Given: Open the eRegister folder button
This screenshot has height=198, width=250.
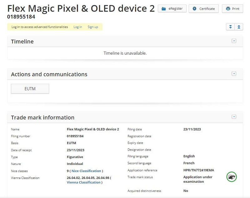Looking at the screenshot, I should coord(172,9).
